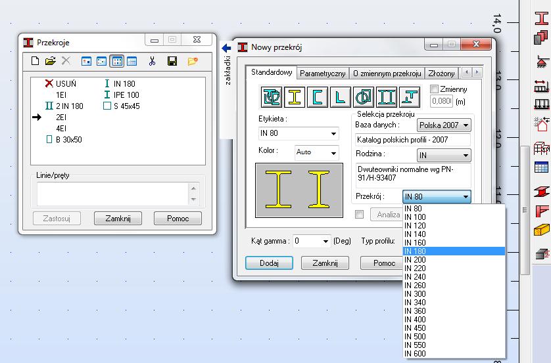Click Zamknij in Nowy przekrój dialog
This screenshot has width=551, height=363.
325,263
